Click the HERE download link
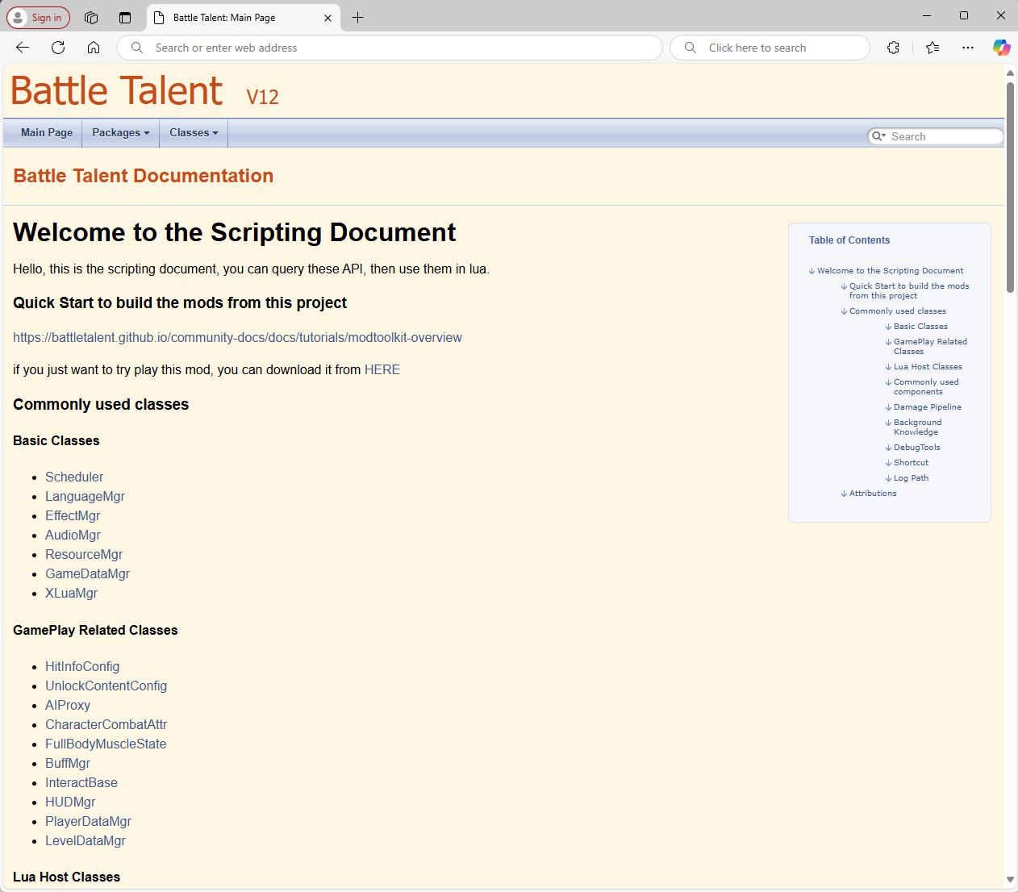1018x892 pixels. click(382, 369)
